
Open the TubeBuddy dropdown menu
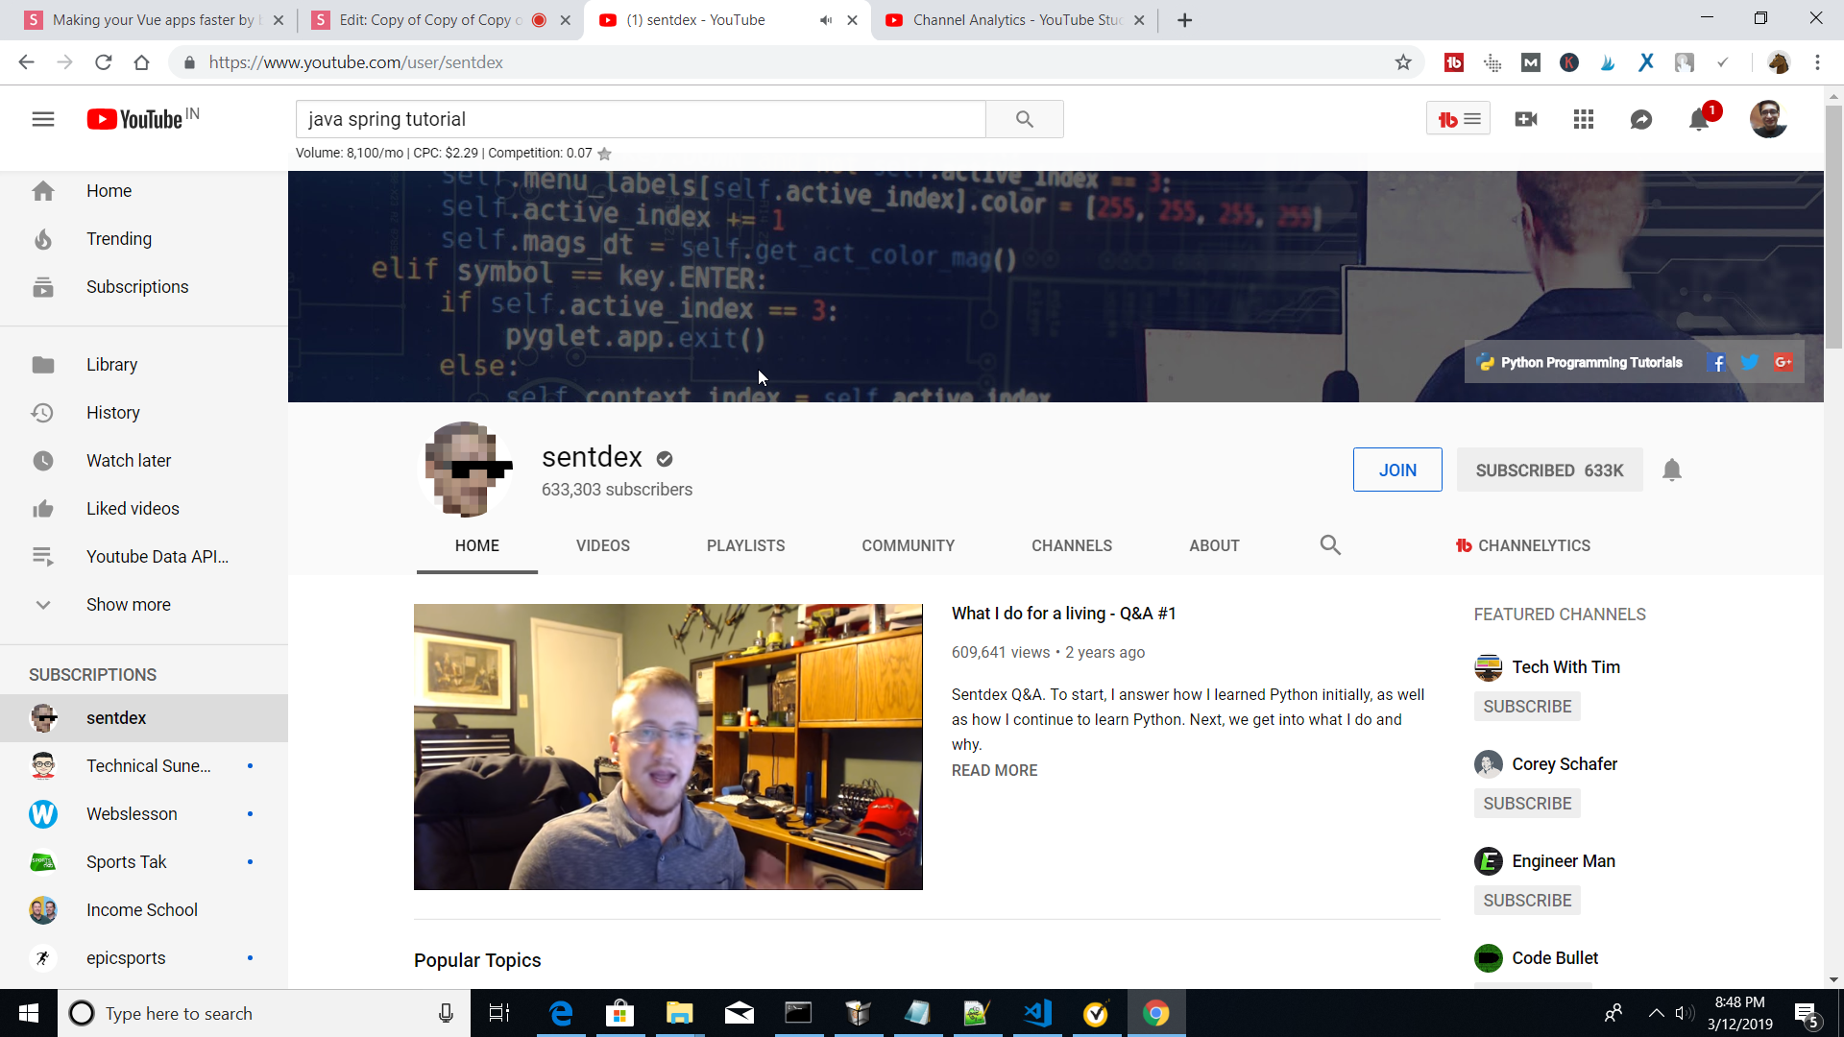1457,119
